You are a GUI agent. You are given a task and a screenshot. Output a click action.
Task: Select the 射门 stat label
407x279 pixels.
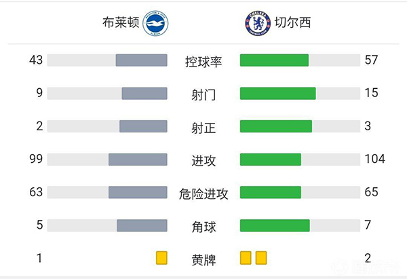203,94
